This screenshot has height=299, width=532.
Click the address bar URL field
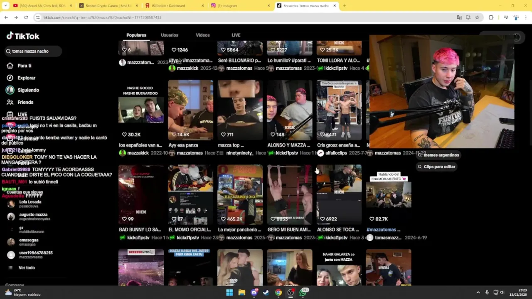(245, 17)
